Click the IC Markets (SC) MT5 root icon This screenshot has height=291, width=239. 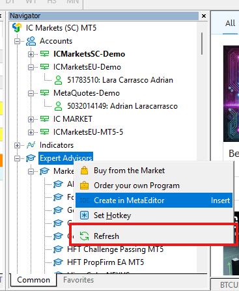point(17,28)
